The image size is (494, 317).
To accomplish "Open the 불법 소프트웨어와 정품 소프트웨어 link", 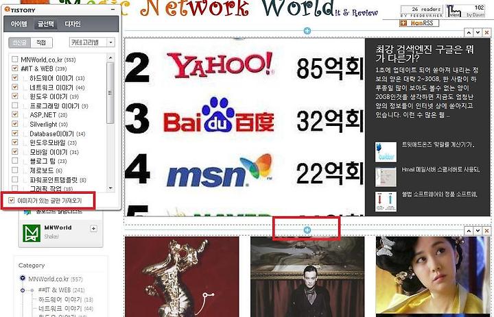I will [440, 194].
